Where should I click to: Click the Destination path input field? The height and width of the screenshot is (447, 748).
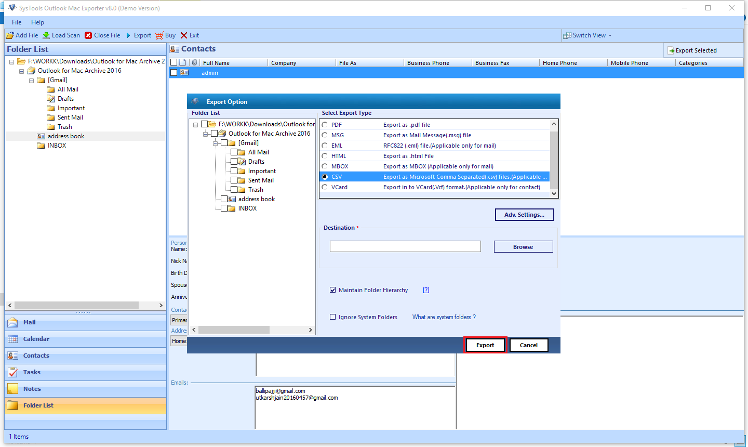click(405, 246)
